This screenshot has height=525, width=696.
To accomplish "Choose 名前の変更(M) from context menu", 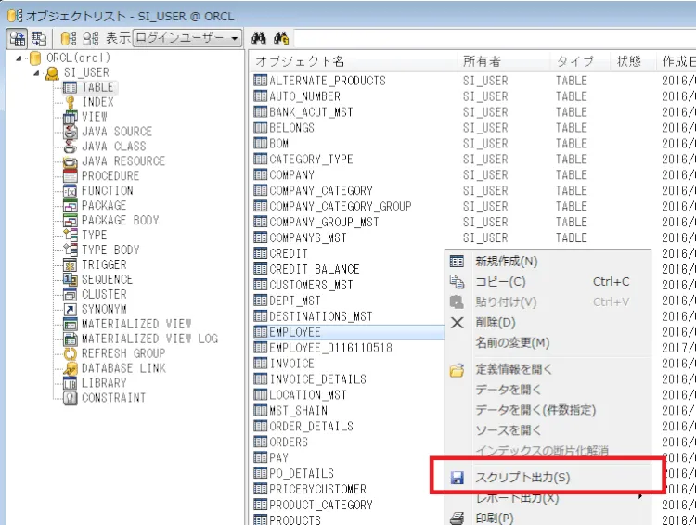I will click(548, 343).
